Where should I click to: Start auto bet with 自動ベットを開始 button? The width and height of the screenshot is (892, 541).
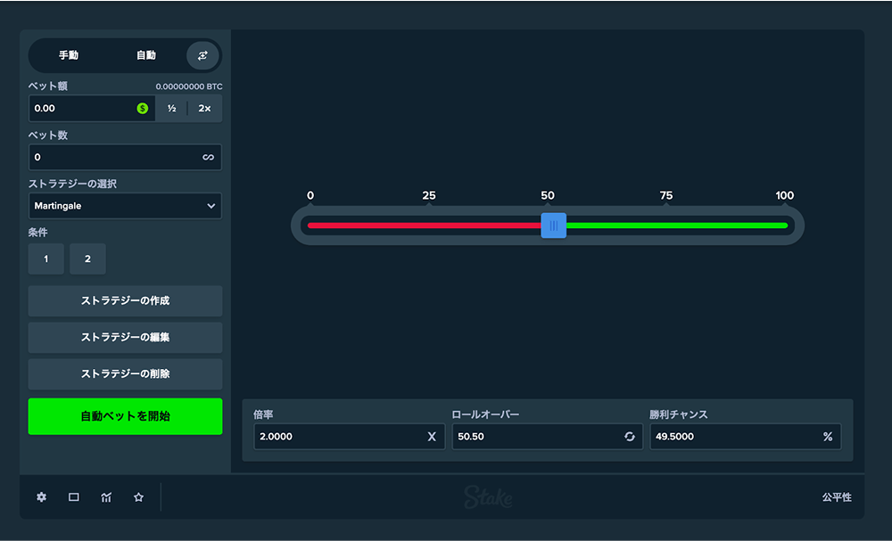[x=125, y=416]
